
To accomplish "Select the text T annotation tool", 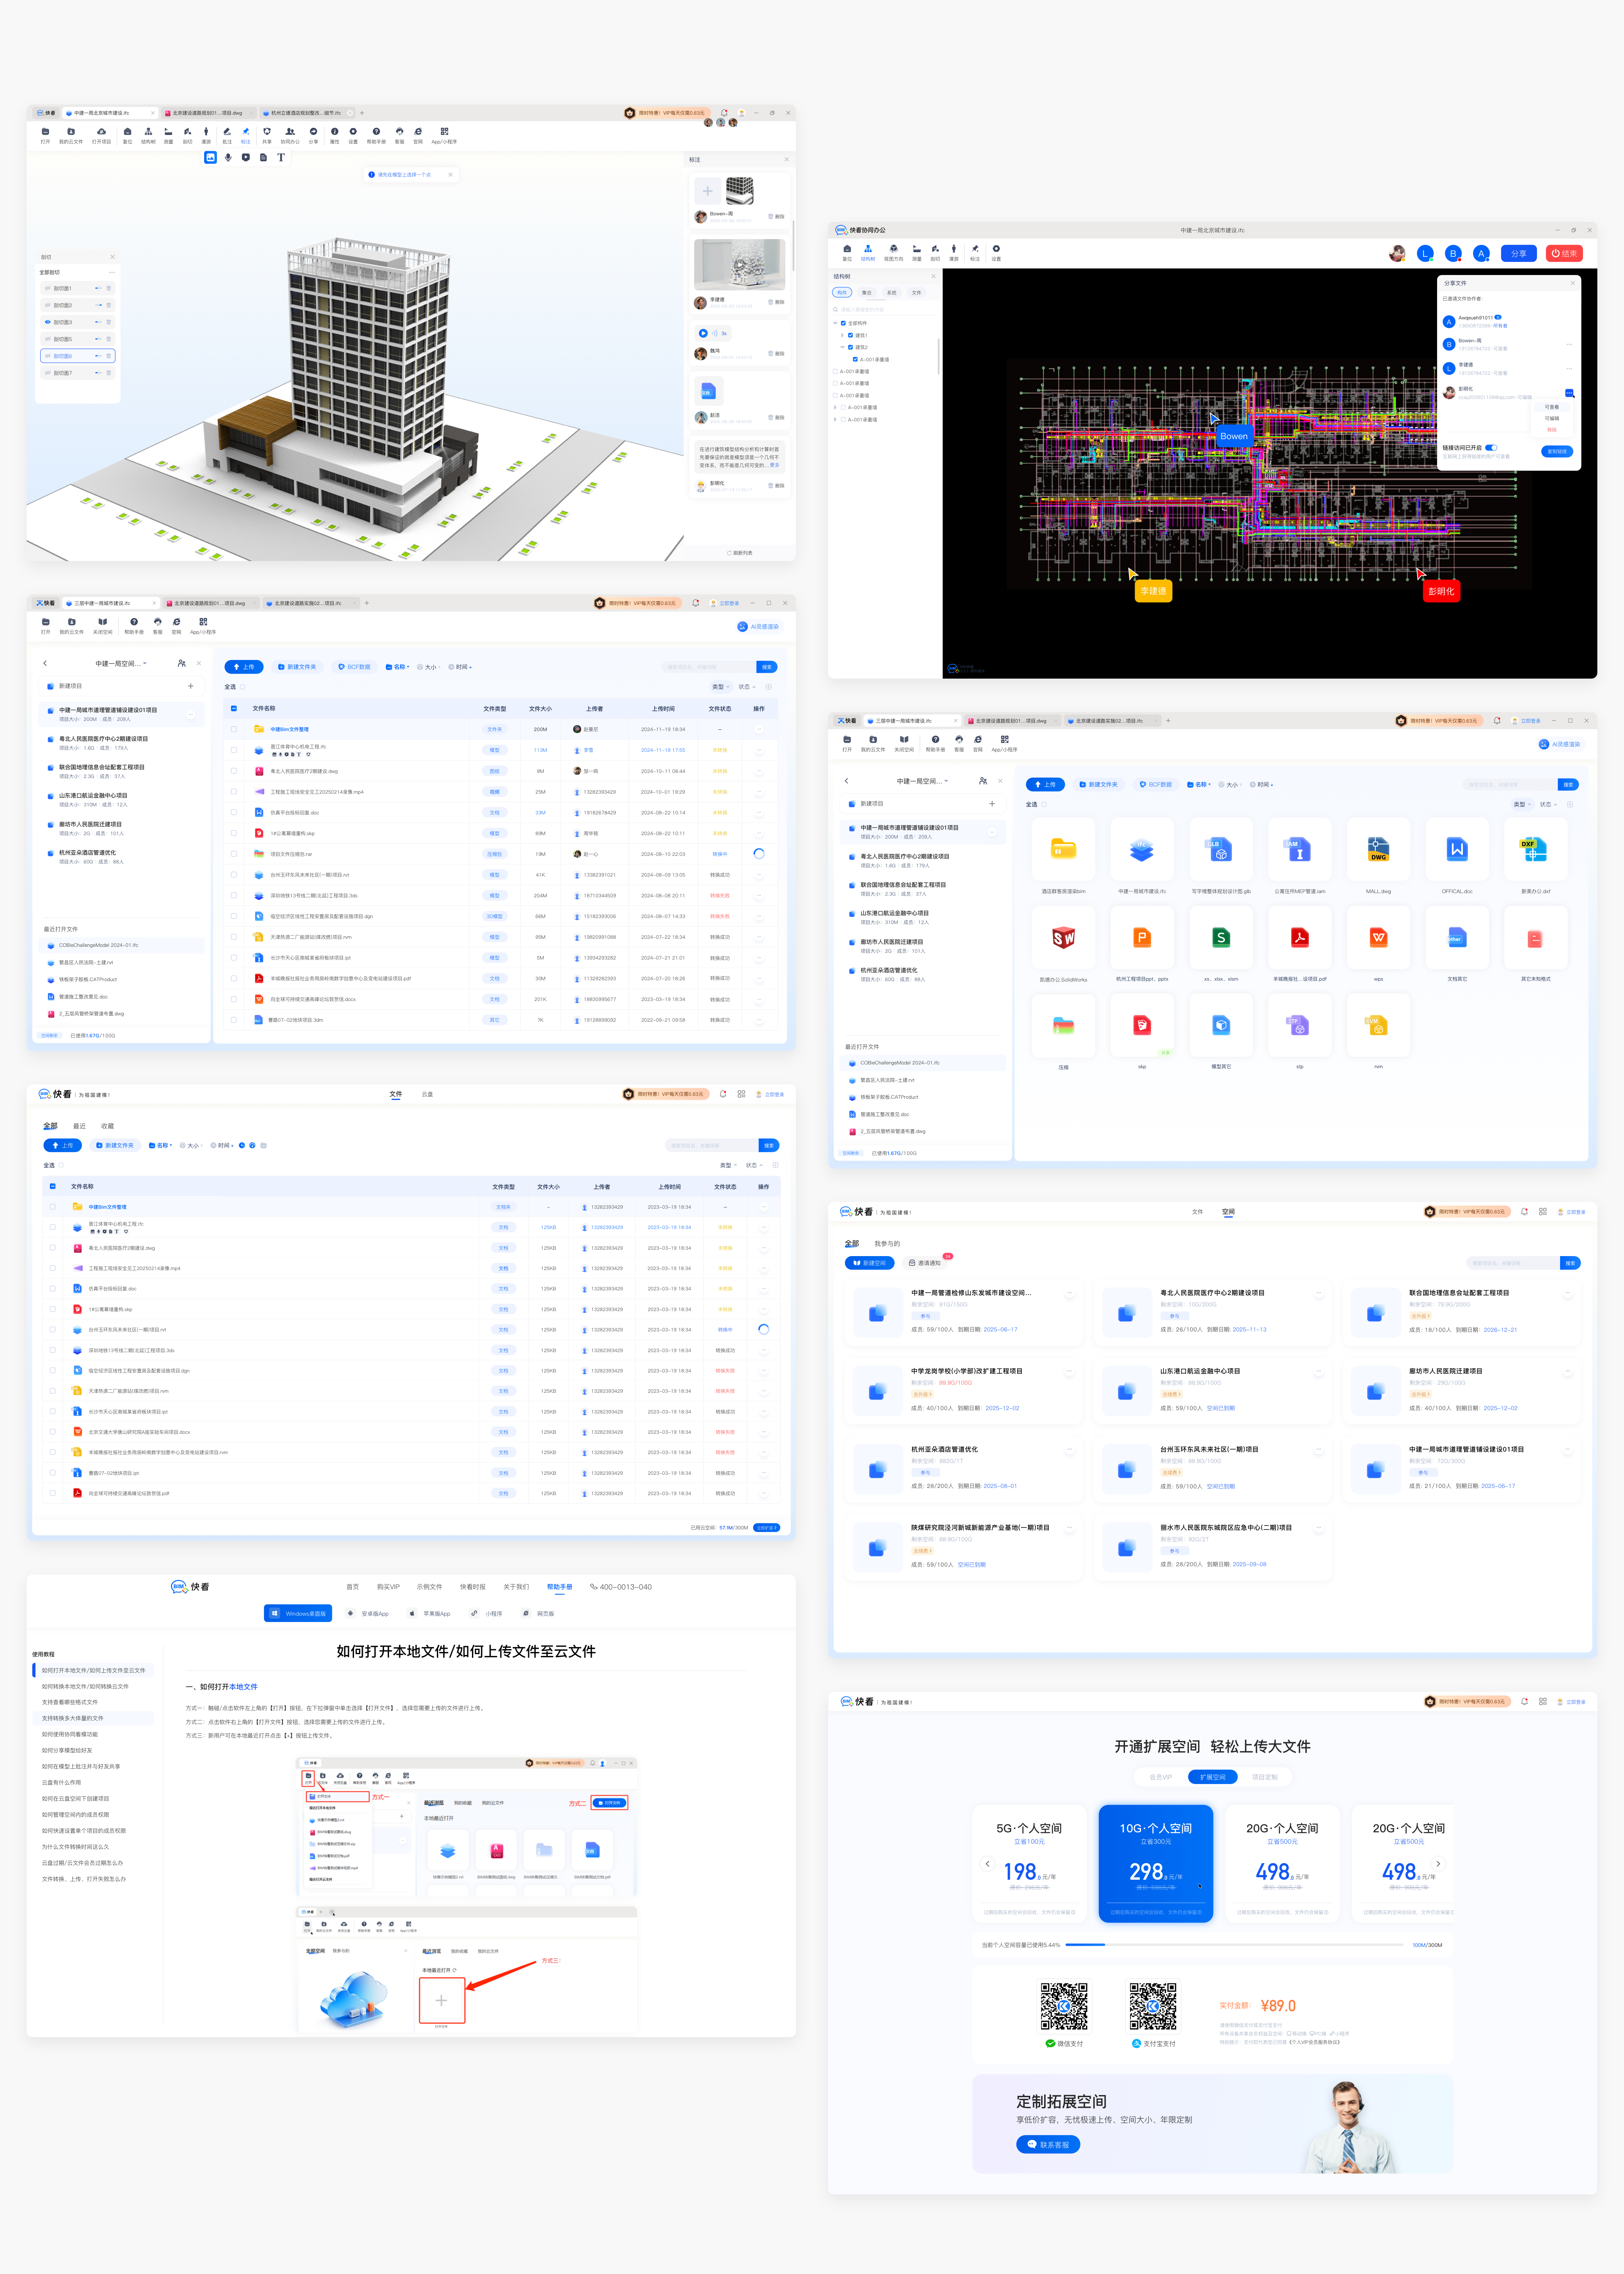I will point(281,157).
